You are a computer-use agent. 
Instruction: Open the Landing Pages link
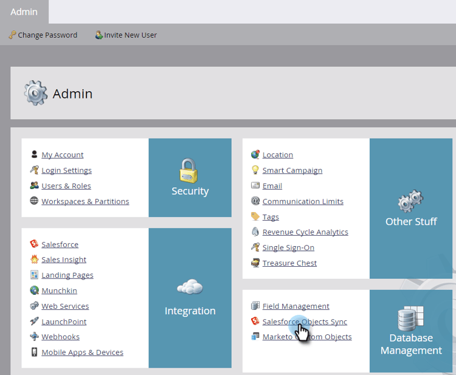click(67, 275)
